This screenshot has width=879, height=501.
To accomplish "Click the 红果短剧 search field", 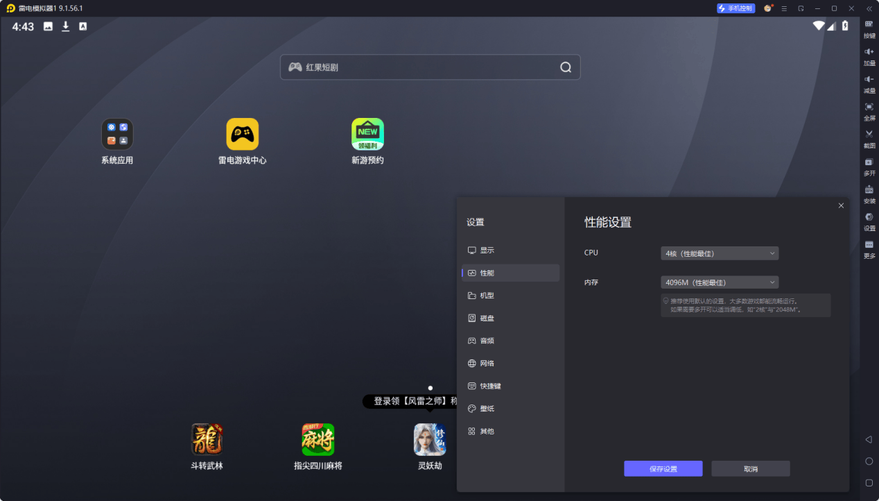I will point(430,67).
